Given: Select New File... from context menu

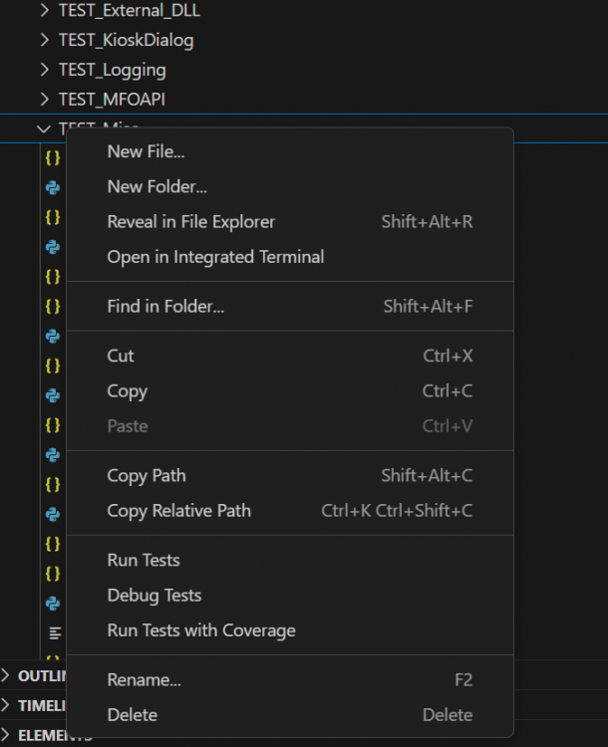Looking at the screenshot, I should pyautogui.click(x=146, y=151).
